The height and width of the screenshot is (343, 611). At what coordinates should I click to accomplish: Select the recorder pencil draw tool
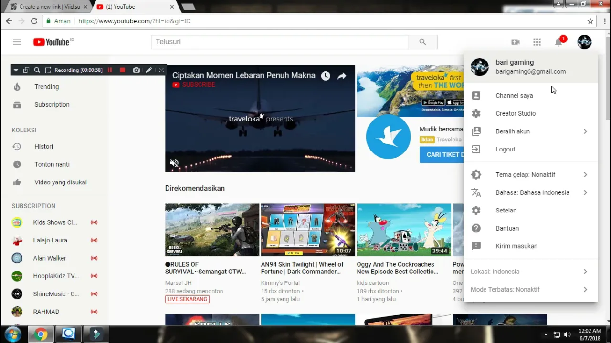pos(149,70)
